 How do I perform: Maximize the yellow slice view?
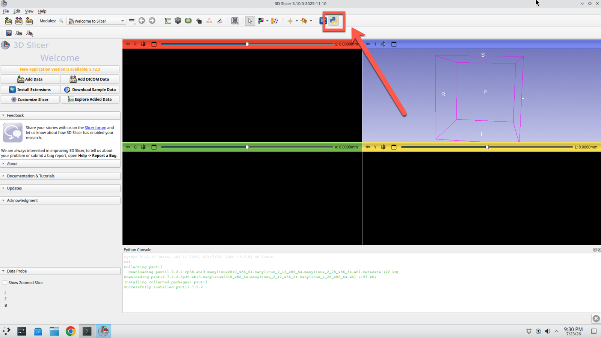[x=394, y=147]
